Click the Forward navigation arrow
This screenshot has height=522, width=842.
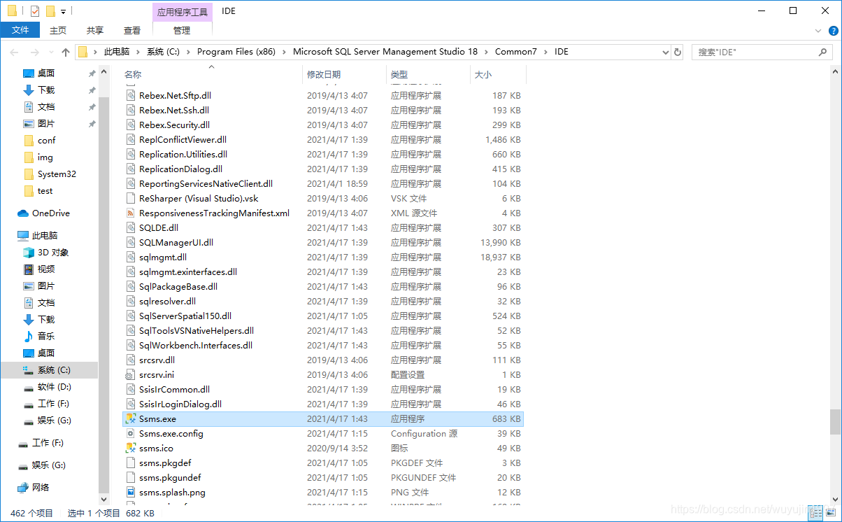[x=34, y=52]
